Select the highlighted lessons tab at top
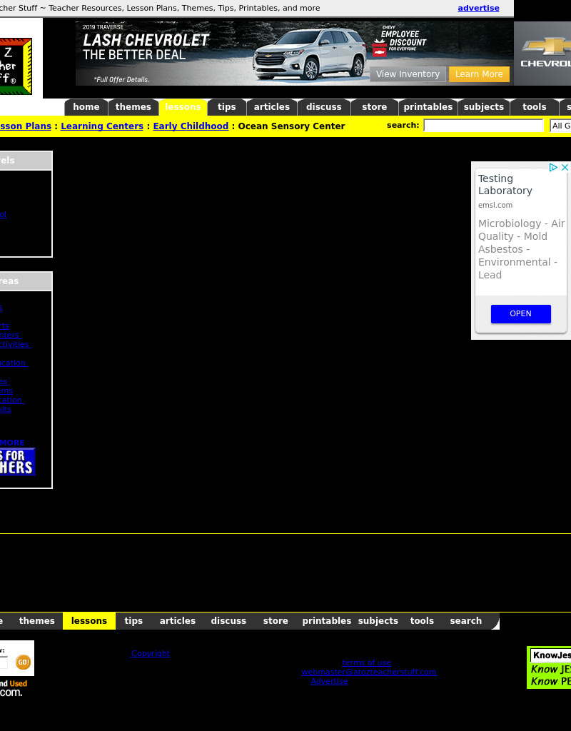The height and width of the screenshot is (731, 571). 183,107
